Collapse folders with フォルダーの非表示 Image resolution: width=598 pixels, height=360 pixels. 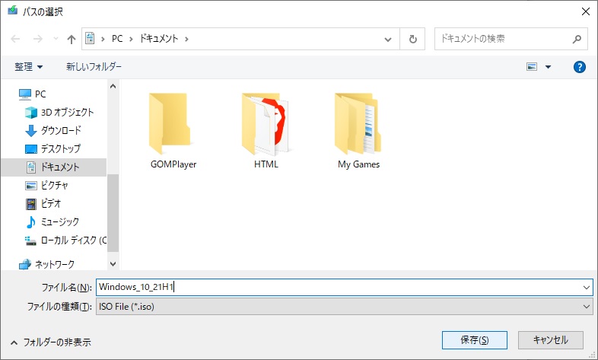[x=52, y=342]
